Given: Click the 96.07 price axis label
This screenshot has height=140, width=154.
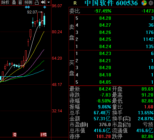Looking at the screenshot, I should click(57, 6).
